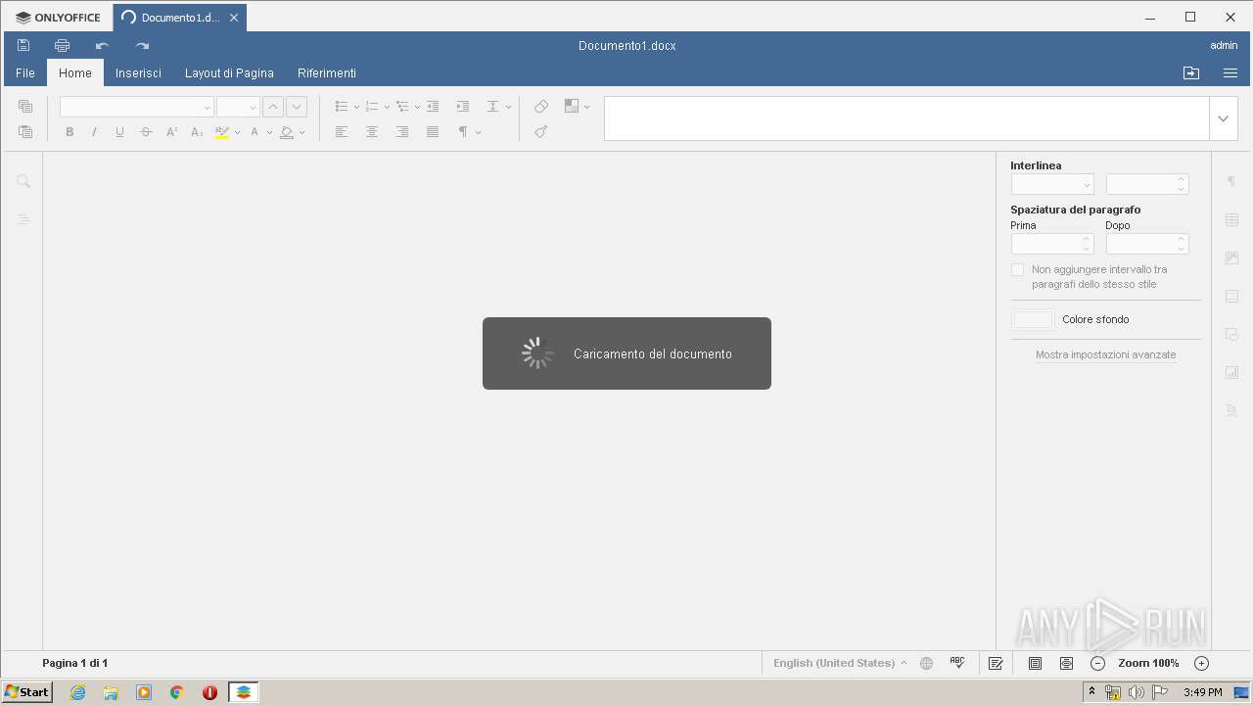1253x705 pixels.
Task: Toggle Underline formatting
Action: [x=120, y=132]
